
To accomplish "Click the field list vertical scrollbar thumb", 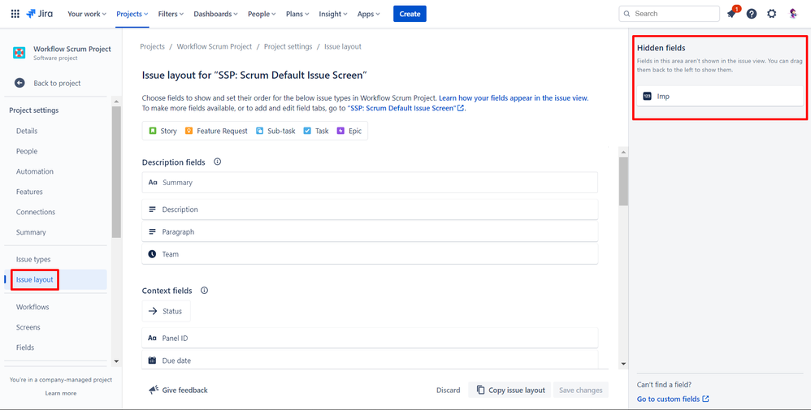I will coord(623,181).
